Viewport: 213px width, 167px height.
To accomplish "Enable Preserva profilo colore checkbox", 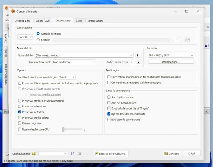I will (x=20, y=118).
